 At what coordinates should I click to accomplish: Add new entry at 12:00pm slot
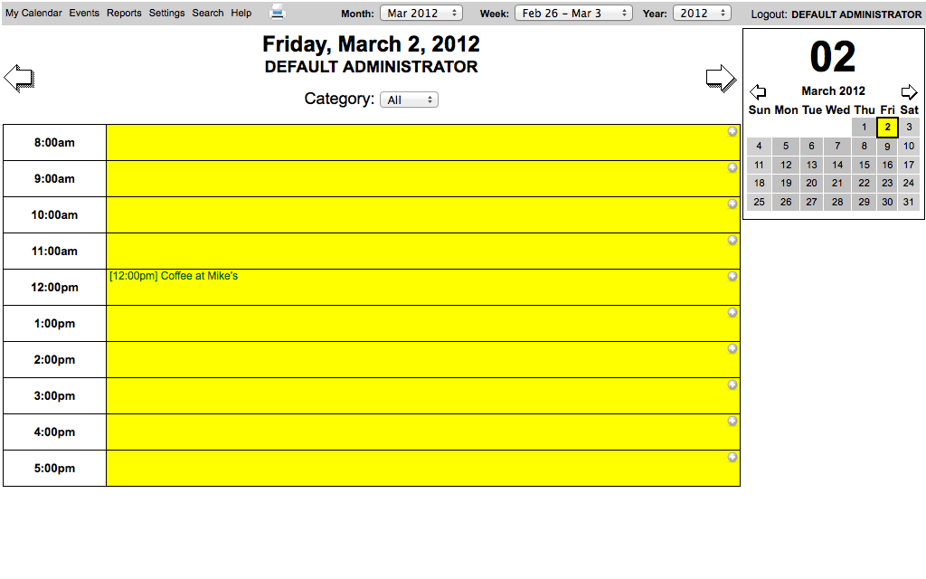pos(732,277)
